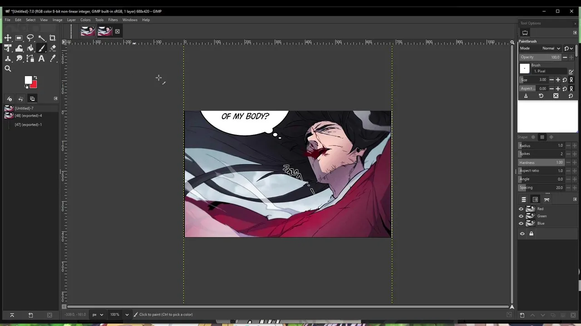Reset colors to default black and white
Screen dimensions: 581x326
26,86
